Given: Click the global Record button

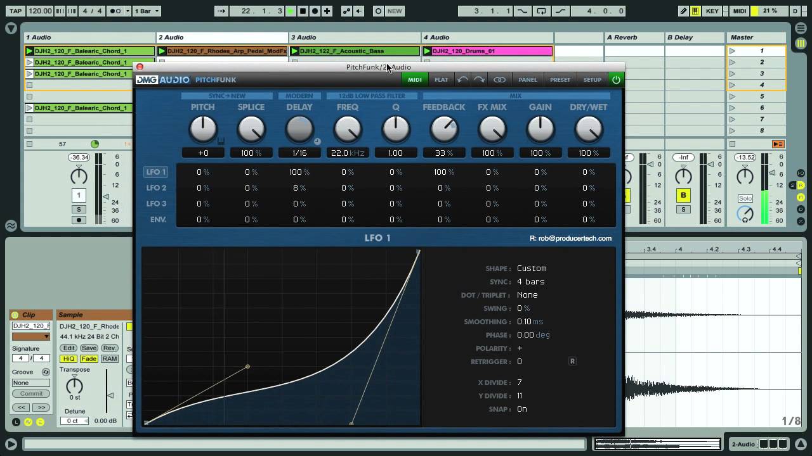Looking at the screenshot, I should tap(315, 11).
